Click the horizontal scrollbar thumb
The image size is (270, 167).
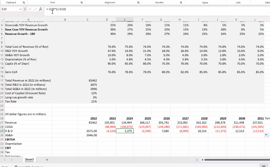237,160
